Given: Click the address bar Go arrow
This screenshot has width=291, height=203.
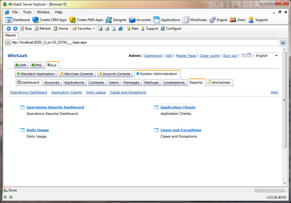Looking at the screenshot, I should pyautogui.click(x=283, y=43).
